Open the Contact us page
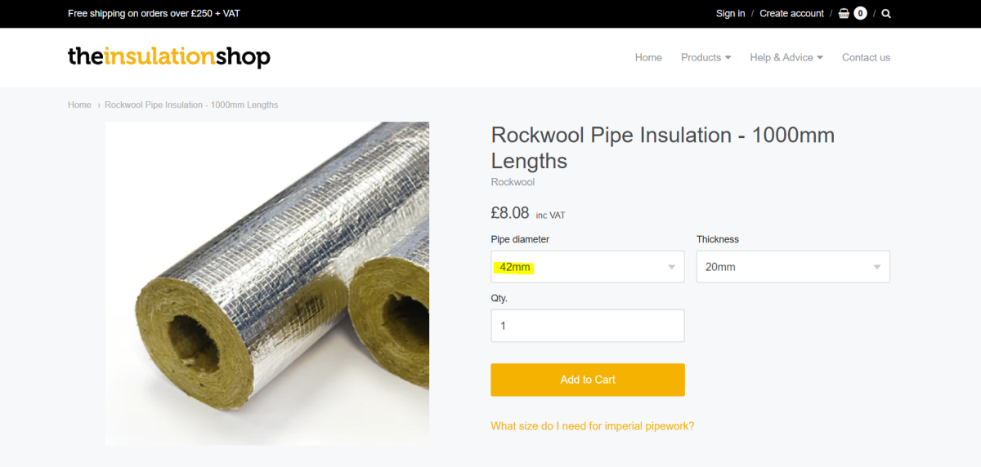981x467 pixels. [866, 57]
